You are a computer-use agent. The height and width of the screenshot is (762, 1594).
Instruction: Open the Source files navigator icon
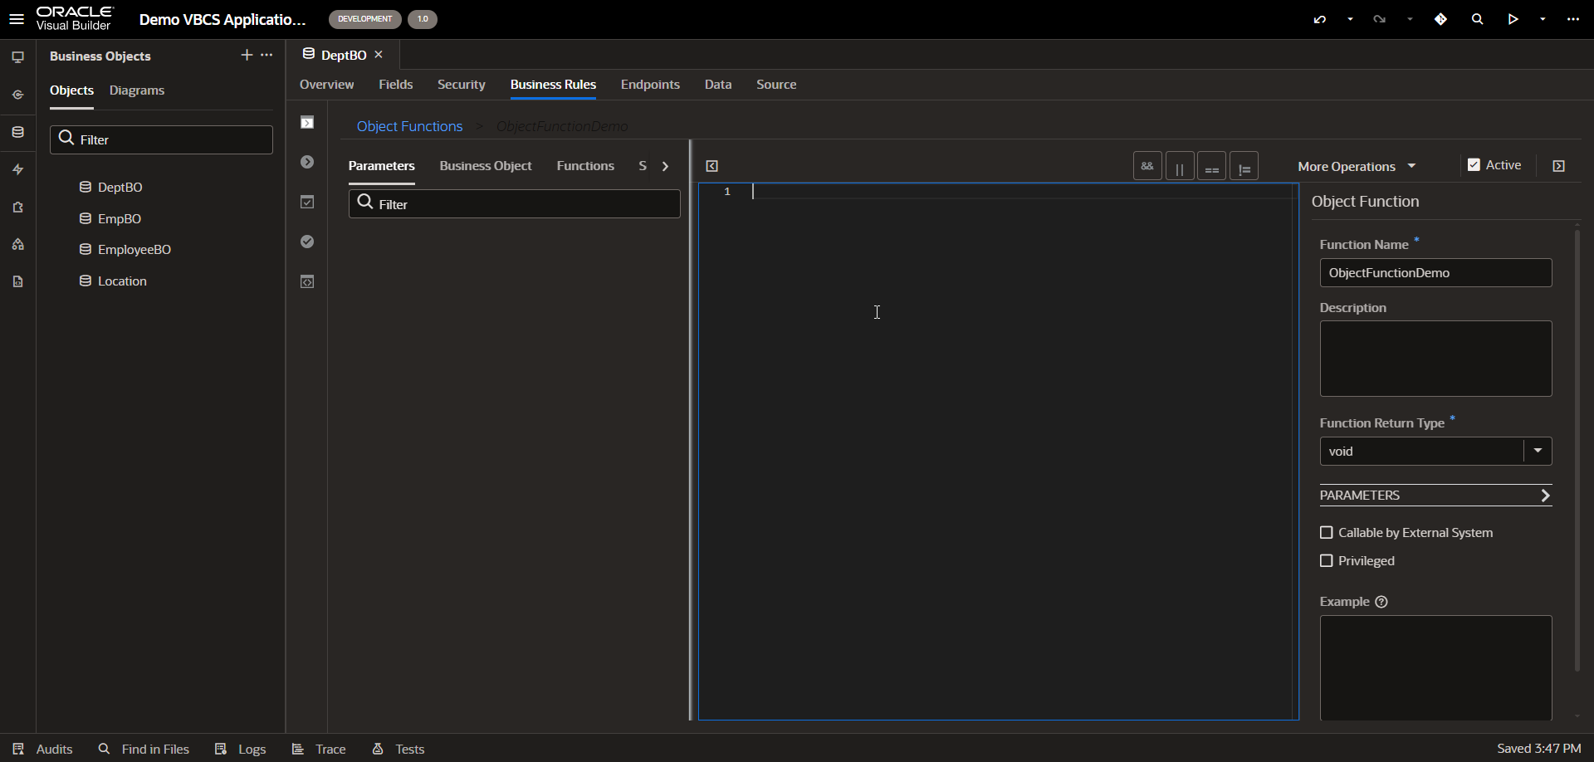(x=17, y=281)
